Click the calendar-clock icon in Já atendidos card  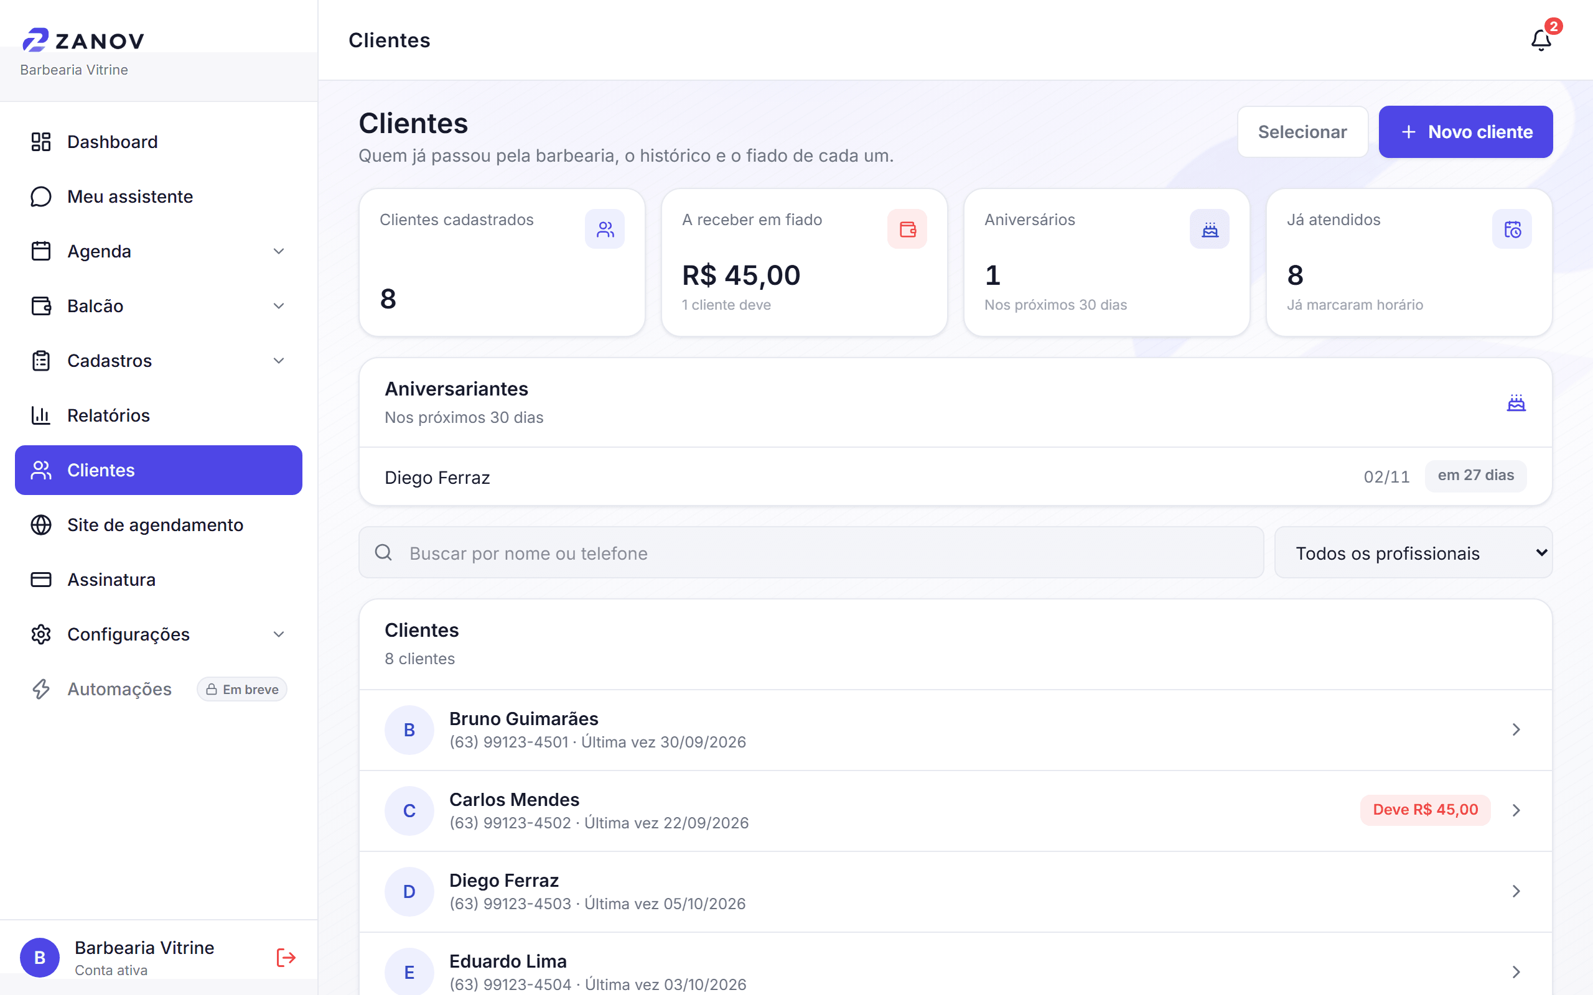coord(1512,229)
